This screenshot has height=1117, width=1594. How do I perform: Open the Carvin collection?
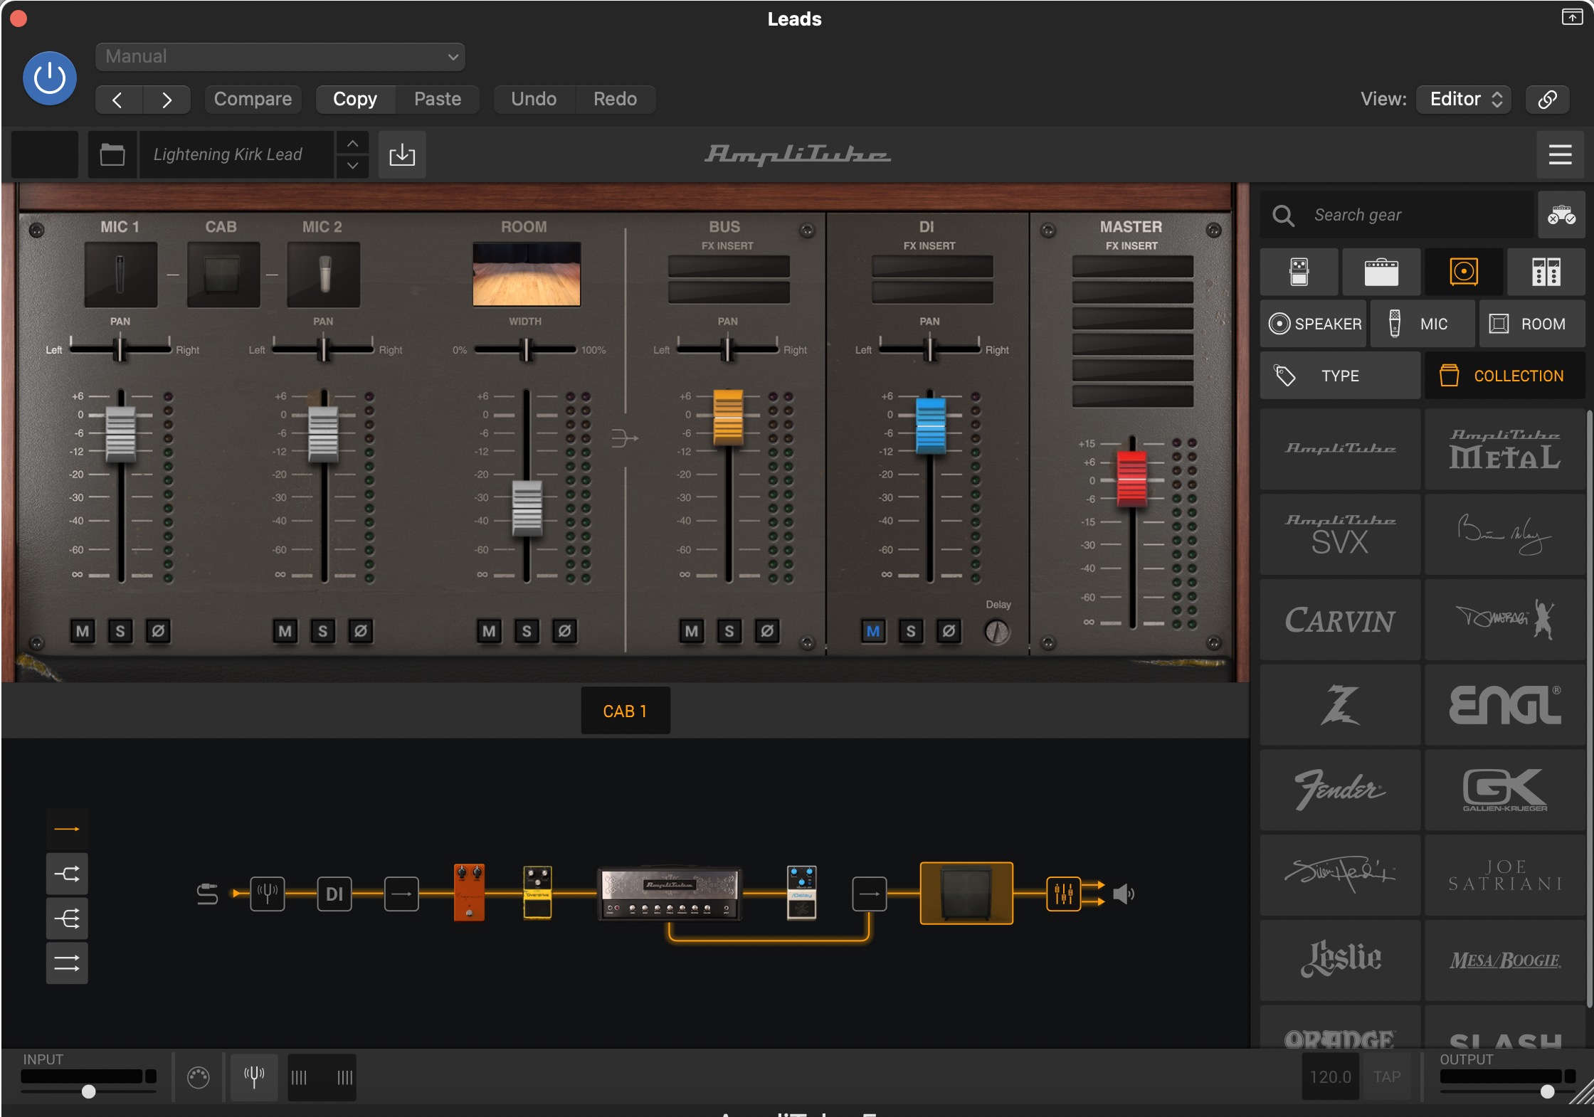point(1340,620)
